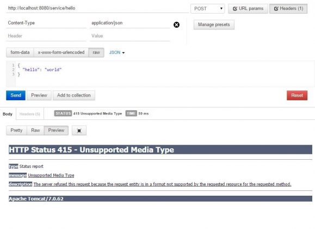Screen dimensions: 315x229
Task: Open the URL params editor
Action: tap(248, 9)
